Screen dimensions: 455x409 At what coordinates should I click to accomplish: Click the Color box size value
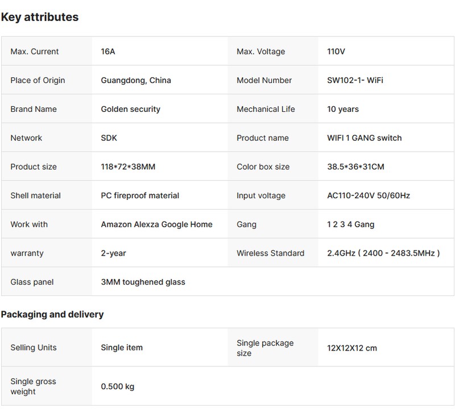click(x=355, y=167)
